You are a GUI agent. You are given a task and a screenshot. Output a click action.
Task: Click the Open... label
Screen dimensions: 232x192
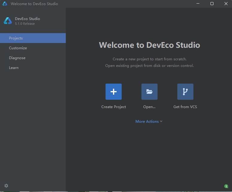(149, 107)
